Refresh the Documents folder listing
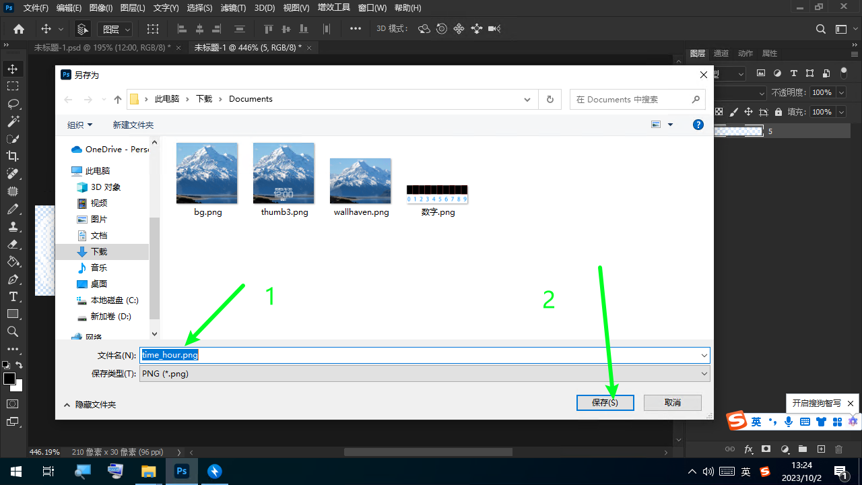This screenshot has width=862, height=485. coord(550,99)
